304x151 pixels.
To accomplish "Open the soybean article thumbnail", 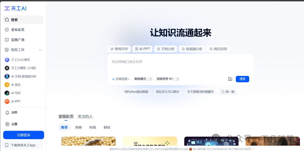I will pyautogui.click(x=89, y=141).
